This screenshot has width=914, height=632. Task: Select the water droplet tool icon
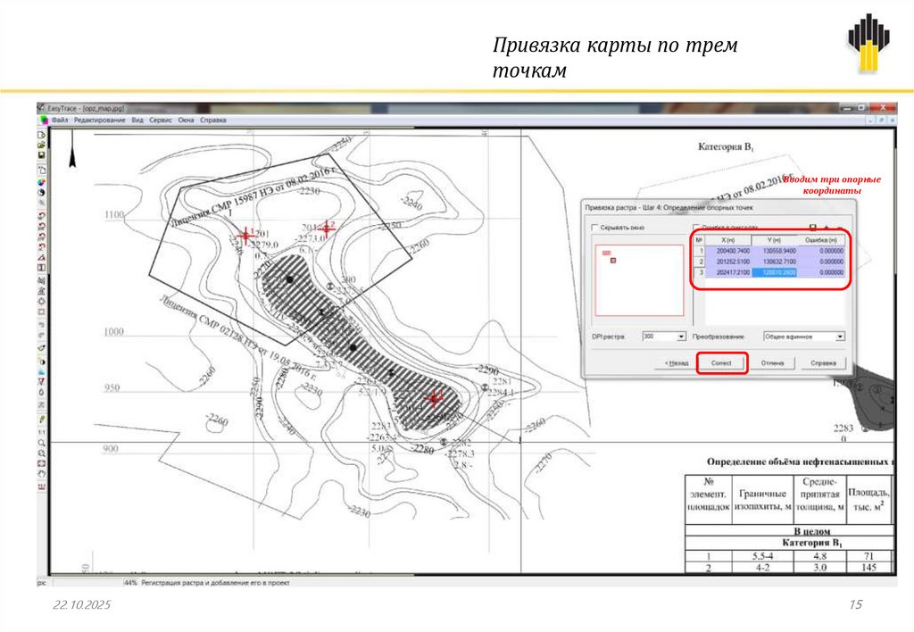[42, 393]
